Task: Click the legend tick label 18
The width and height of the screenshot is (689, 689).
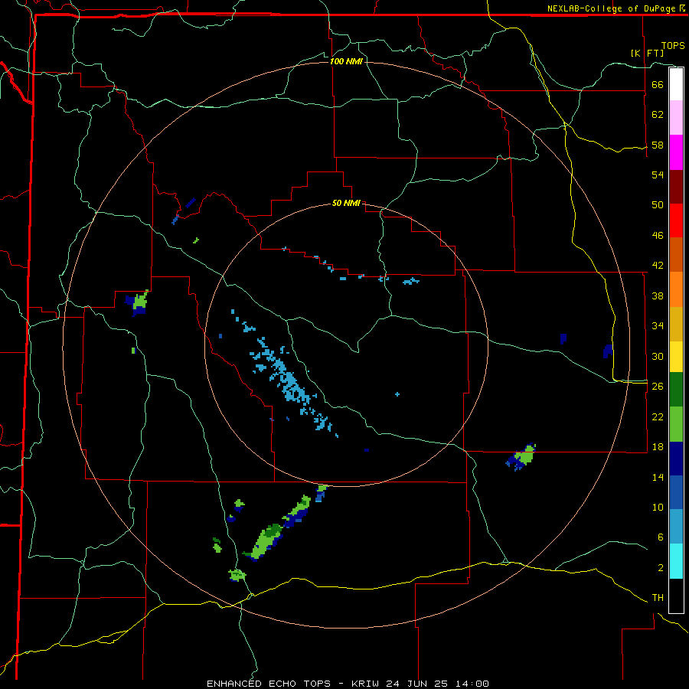Action: 658,447
